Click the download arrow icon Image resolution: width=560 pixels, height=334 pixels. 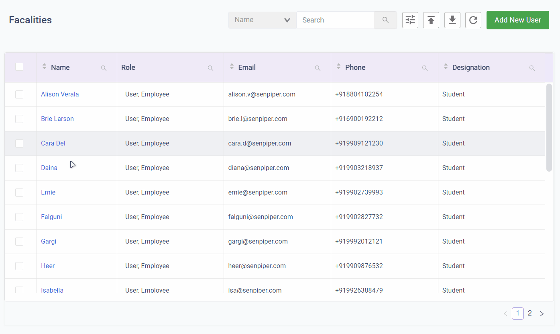[452, 20]
